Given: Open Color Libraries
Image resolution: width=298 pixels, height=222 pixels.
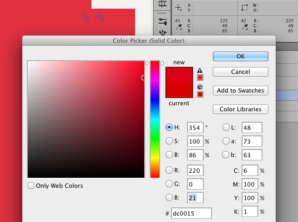Looking at the screenshot, I should pyautogui.click(x=241, y=109).
